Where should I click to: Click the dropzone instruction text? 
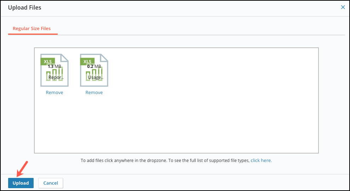point(165,160)
